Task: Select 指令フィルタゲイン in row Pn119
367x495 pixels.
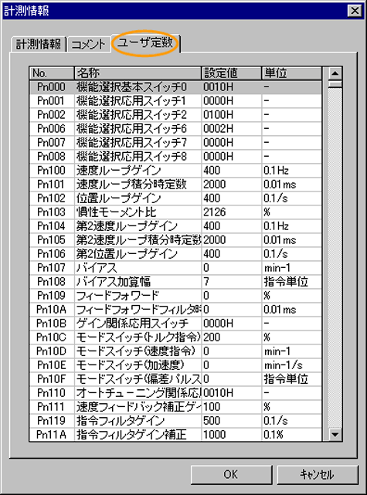Action: [x=138, y=421]
